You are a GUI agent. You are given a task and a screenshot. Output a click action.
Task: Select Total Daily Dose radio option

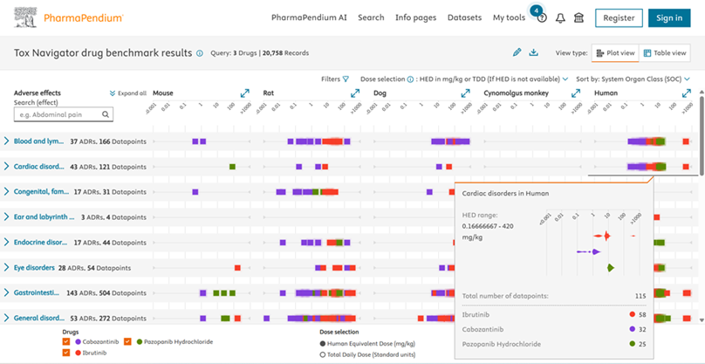tap(325, 354)
